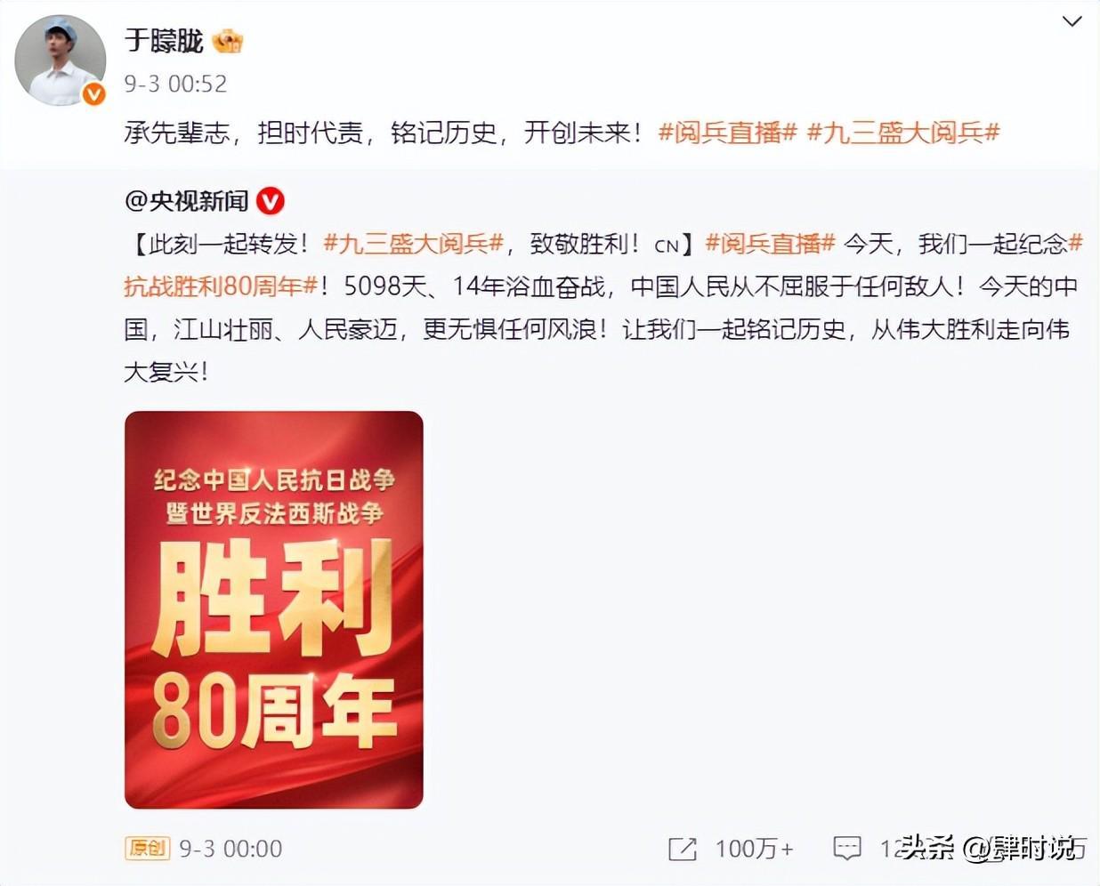1100x886 pixels.
Task: Open the @央视新闻 account link
Action: click(x=186, y=201)
